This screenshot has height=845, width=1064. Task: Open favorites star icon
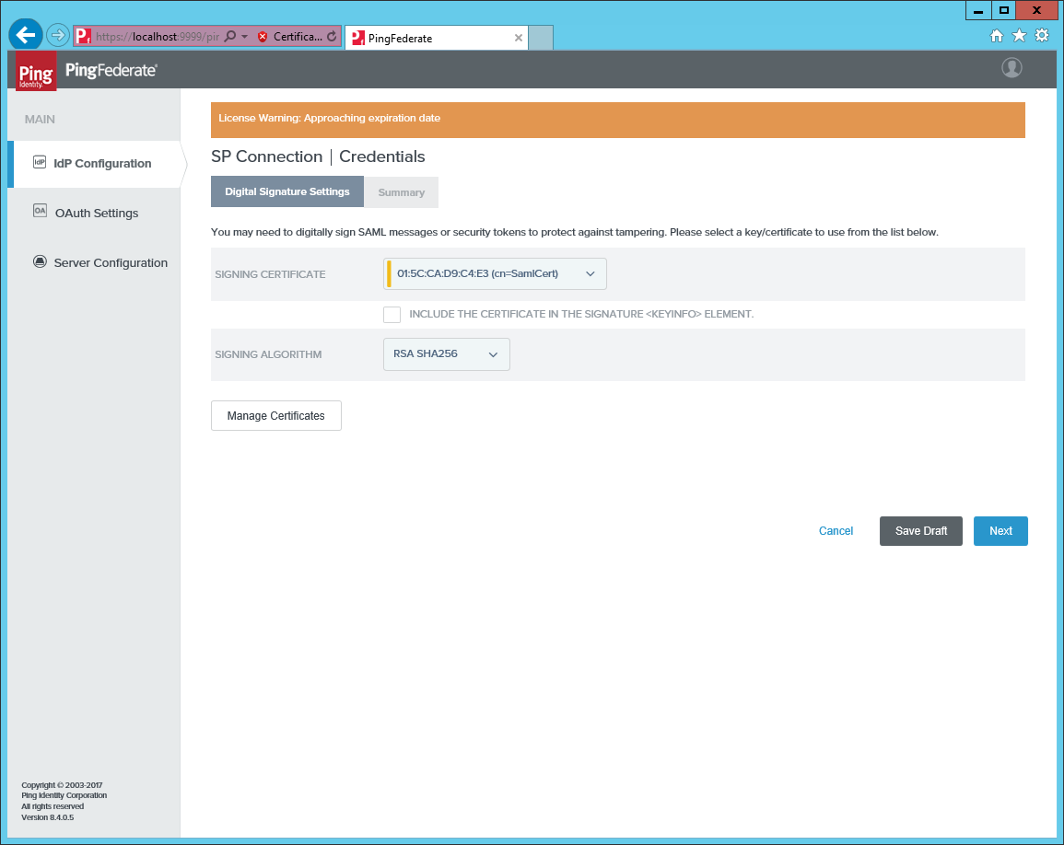(1019, 36)
